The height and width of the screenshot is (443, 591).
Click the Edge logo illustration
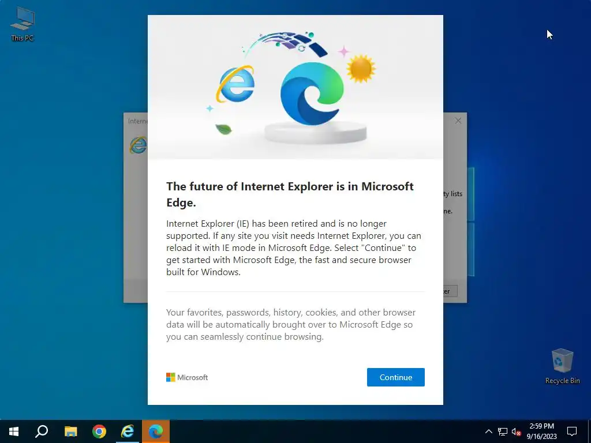coord(312,94)
